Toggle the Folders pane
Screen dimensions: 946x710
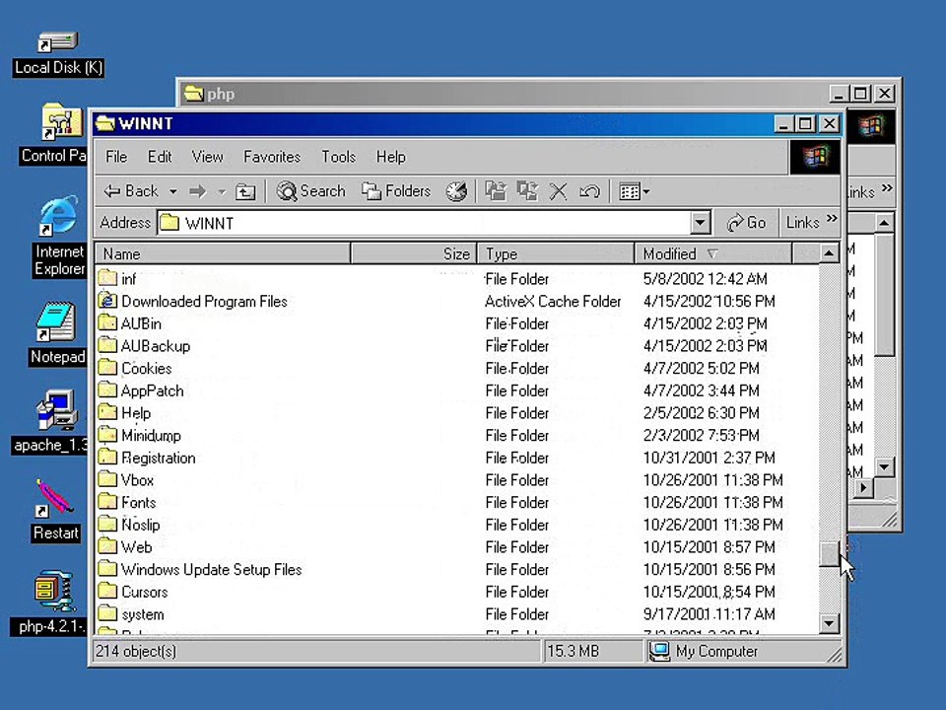(396, 191)
